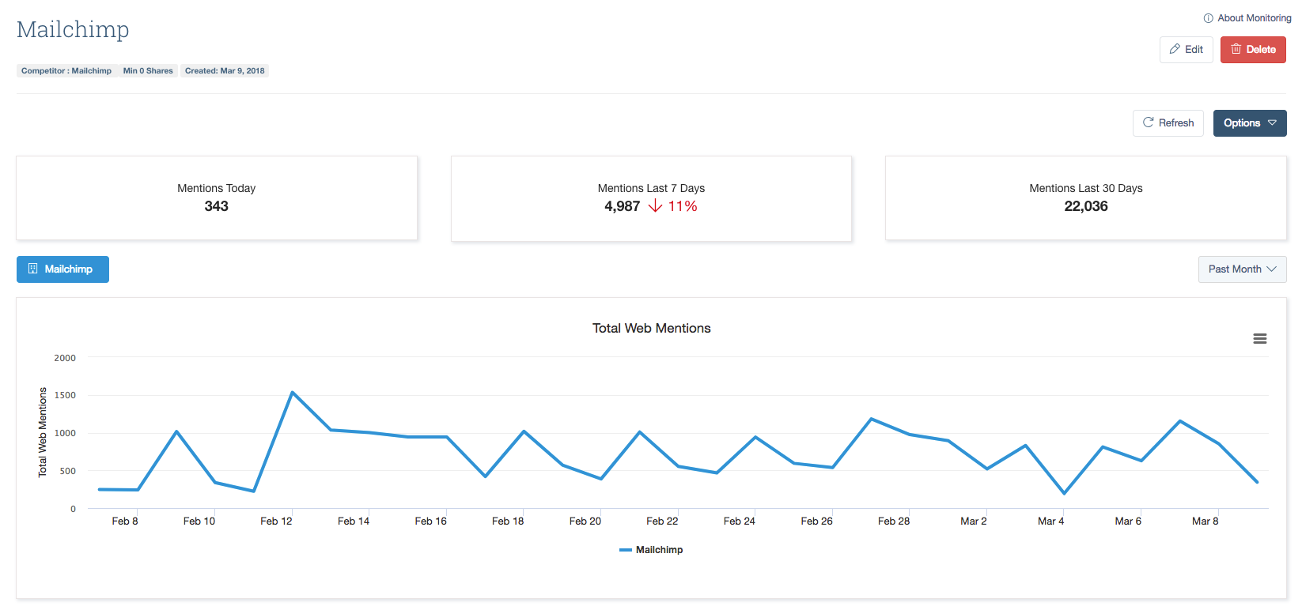The width and height of the screenshot is (1302, 610).
Task: Click the Feb 28 axis label
Action: coord(894,521)
